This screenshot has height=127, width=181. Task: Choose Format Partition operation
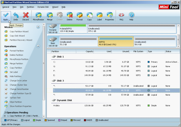[x=17, y=51]
